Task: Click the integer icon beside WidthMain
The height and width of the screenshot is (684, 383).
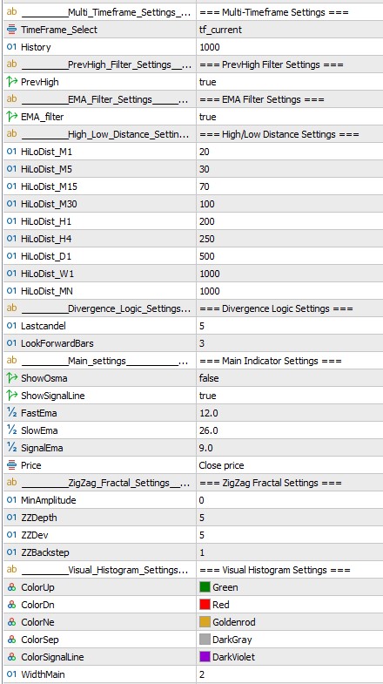Action: (x=12, y=674)
